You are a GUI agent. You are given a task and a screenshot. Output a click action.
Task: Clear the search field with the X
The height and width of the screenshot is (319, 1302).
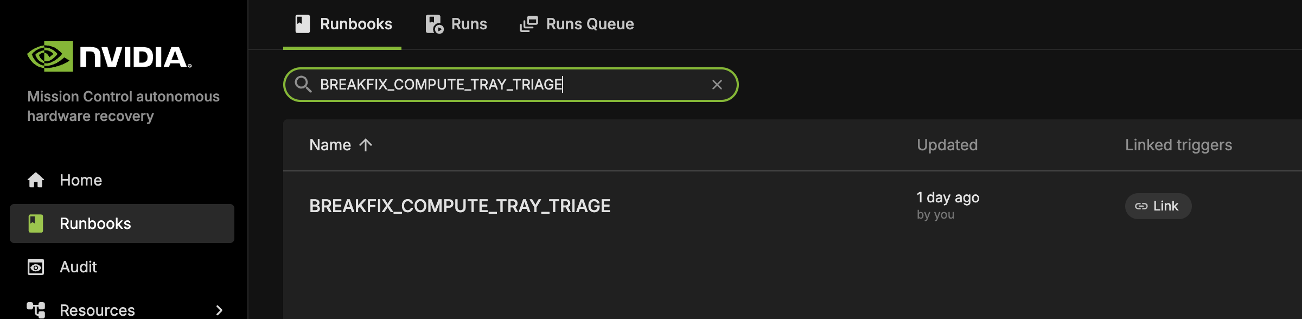click(x=717, y=85)
